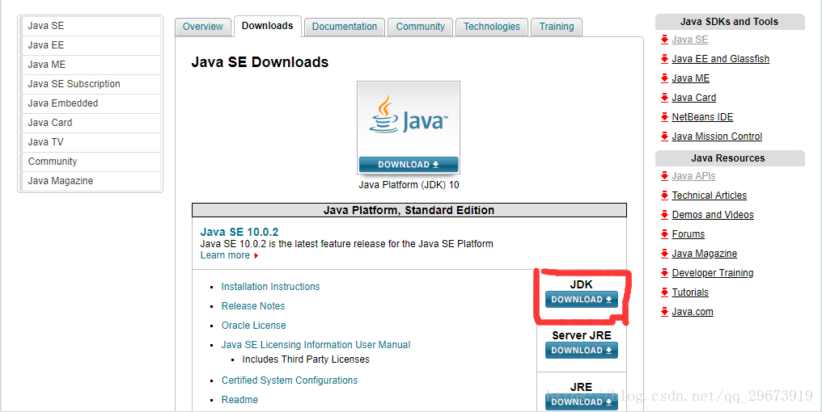
Task: Open the Release Notes link
Action: tap(253, 305)
